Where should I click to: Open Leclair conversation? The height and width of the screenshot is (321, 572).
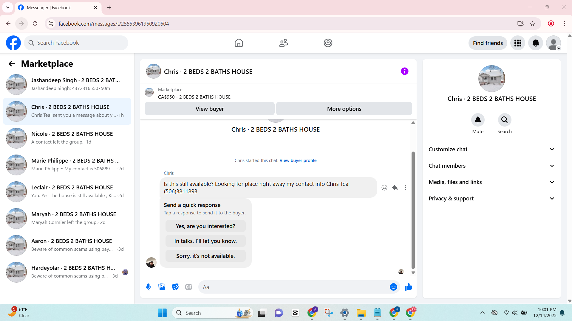[67, 192]
